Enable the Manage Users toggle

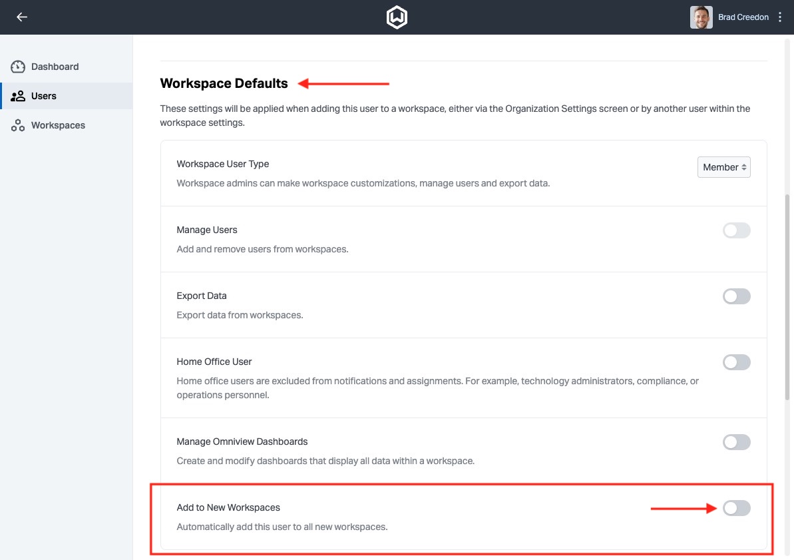coord(736,230)
